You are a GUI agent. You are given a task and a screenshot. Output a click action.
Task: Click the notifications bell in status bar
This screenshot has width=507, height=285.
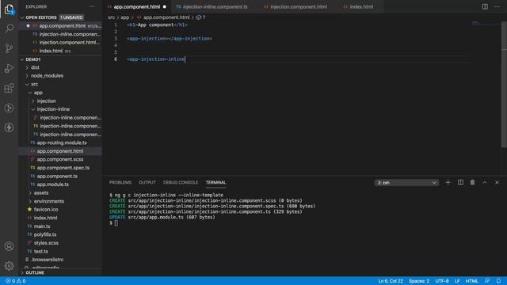click(x=498, y=281)
